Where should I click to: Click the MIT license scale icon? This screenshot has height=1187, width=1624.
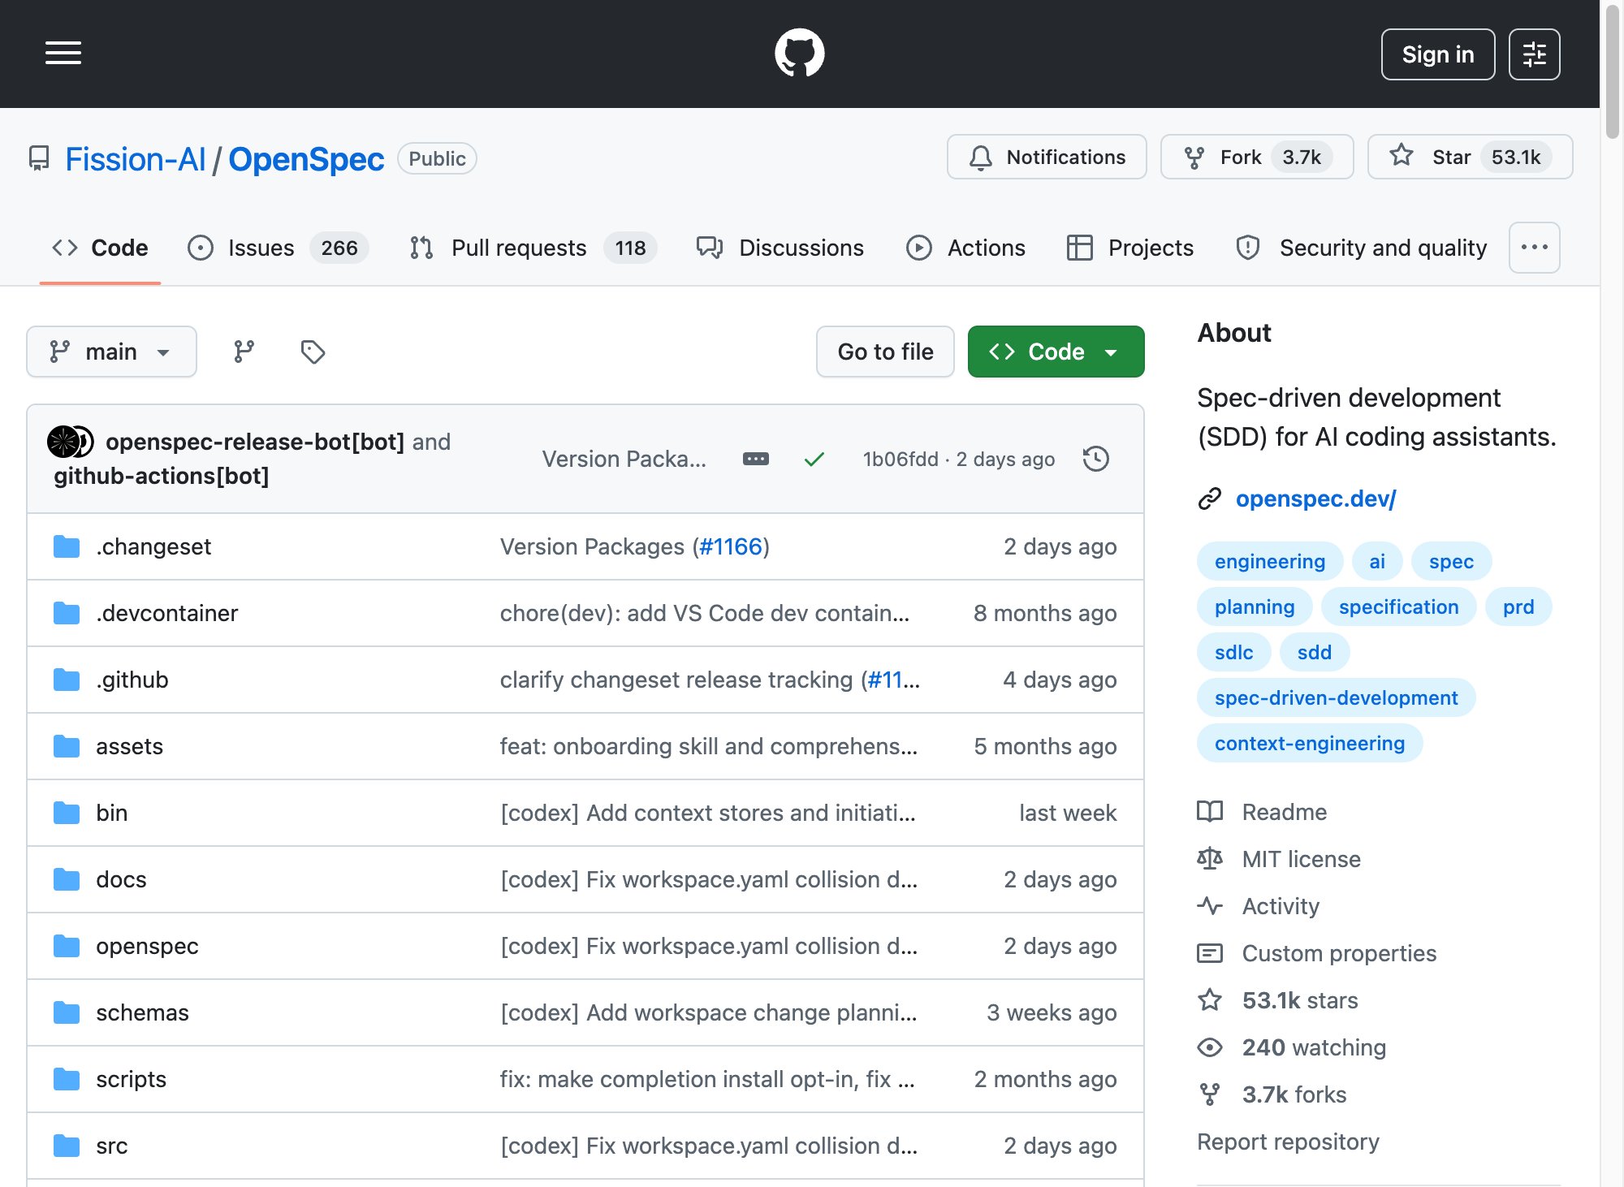[1209, 859]
